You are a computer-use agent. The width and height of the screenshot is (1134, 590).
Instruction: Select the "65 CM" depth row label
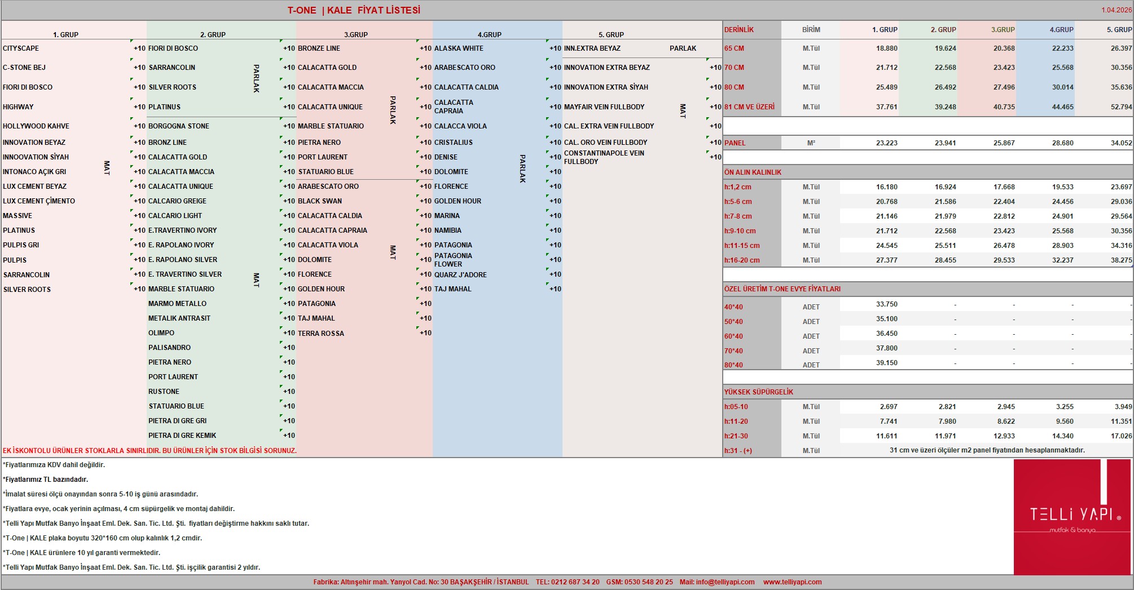click(734, 48)
